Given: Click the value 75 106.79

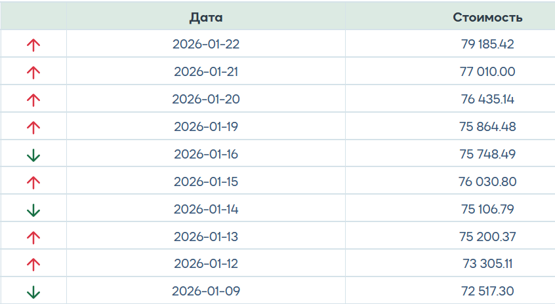Looking at the screenshot, I should 487,209.
